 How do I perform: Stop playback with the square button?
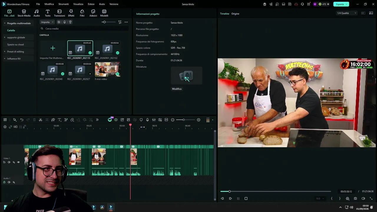tap(246, 198)
